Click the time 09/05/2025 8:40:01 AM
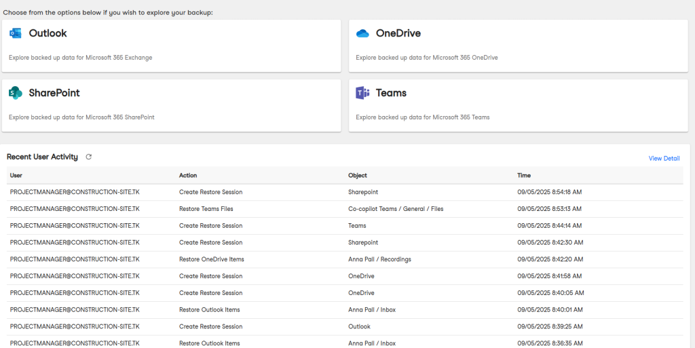The height and width of the screenshot is (348, 695). (x=550, y=310)
